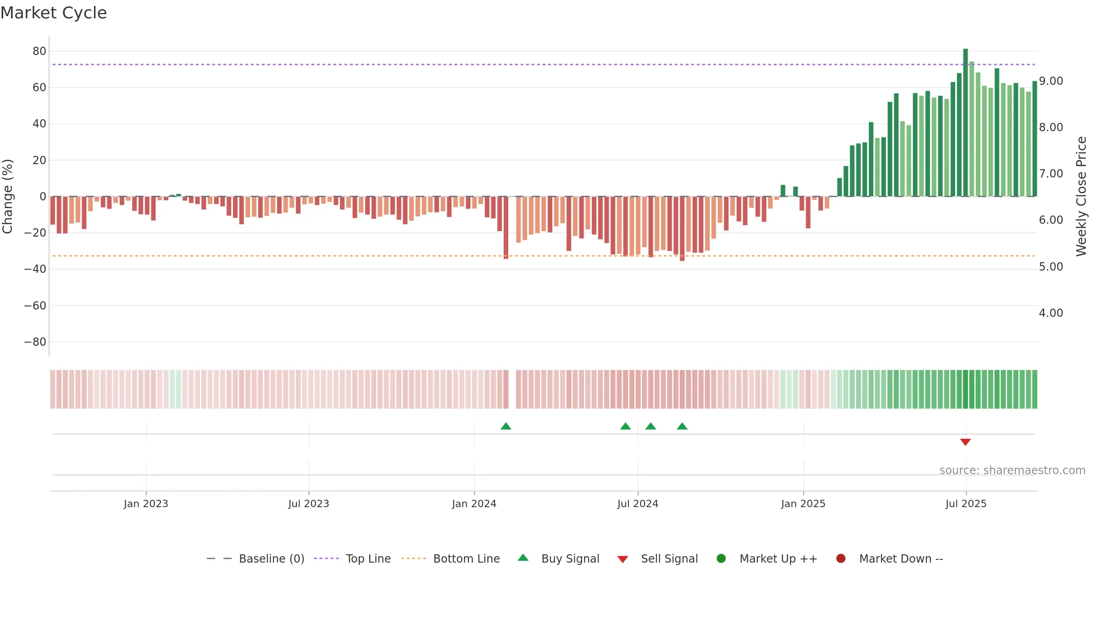Select the red sell signal marker near Jul 2025
Viewport: 1101px width, 619px height.
click(x=965, y=442)
